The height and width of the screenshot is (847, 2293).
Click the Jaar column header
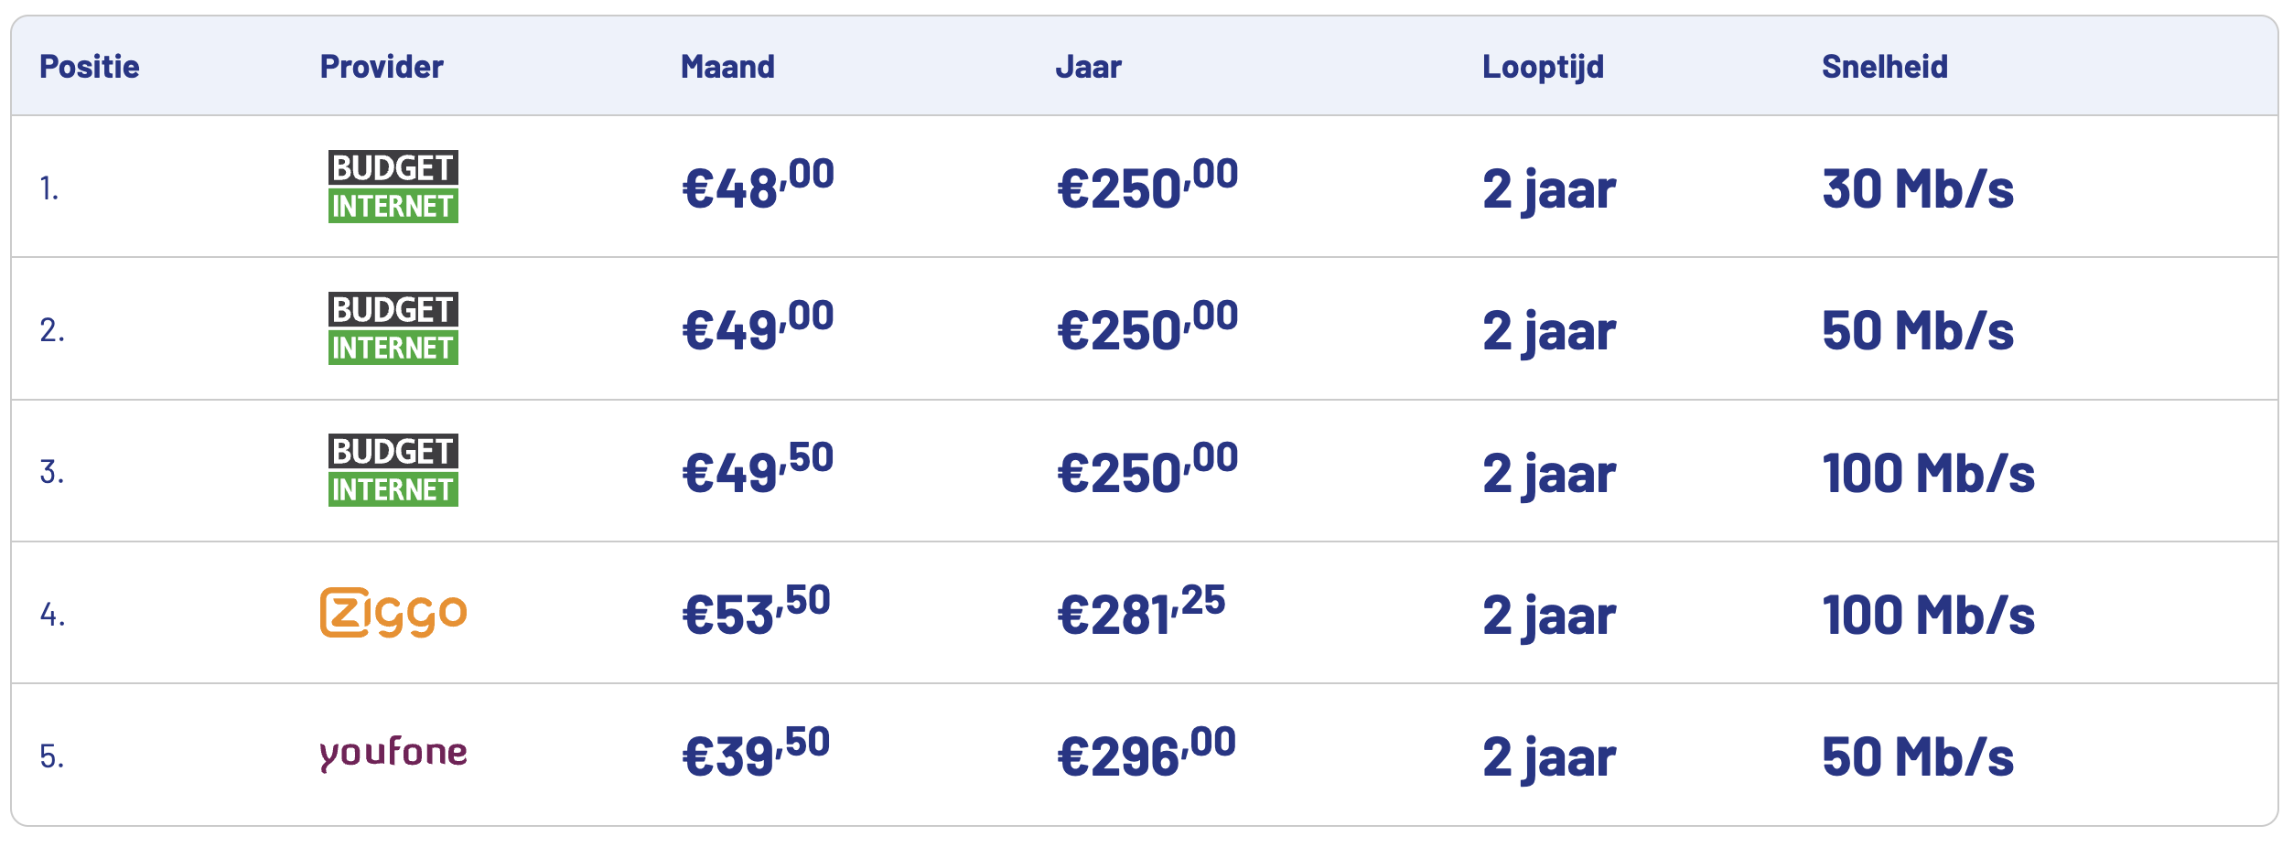(1088, 67)
